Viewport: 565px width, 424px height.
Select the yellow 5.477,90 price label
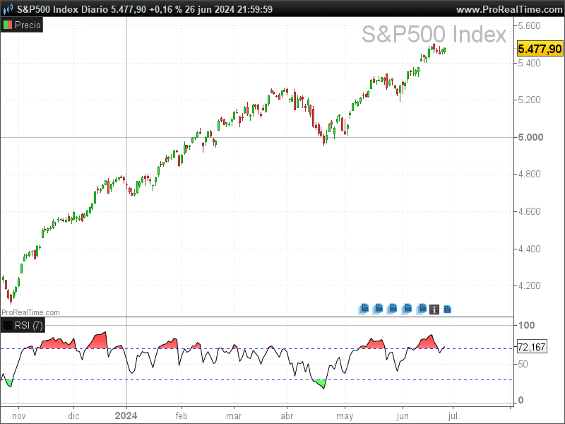(x=540, y=49)
